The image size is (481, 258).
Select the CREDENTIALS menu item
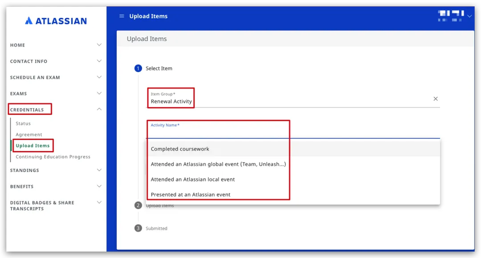pyautogui.click(x=27, y=110)
